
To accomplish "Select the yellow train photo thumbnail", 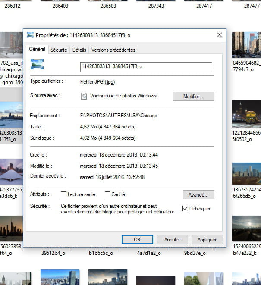I will [x=247, y=113].
